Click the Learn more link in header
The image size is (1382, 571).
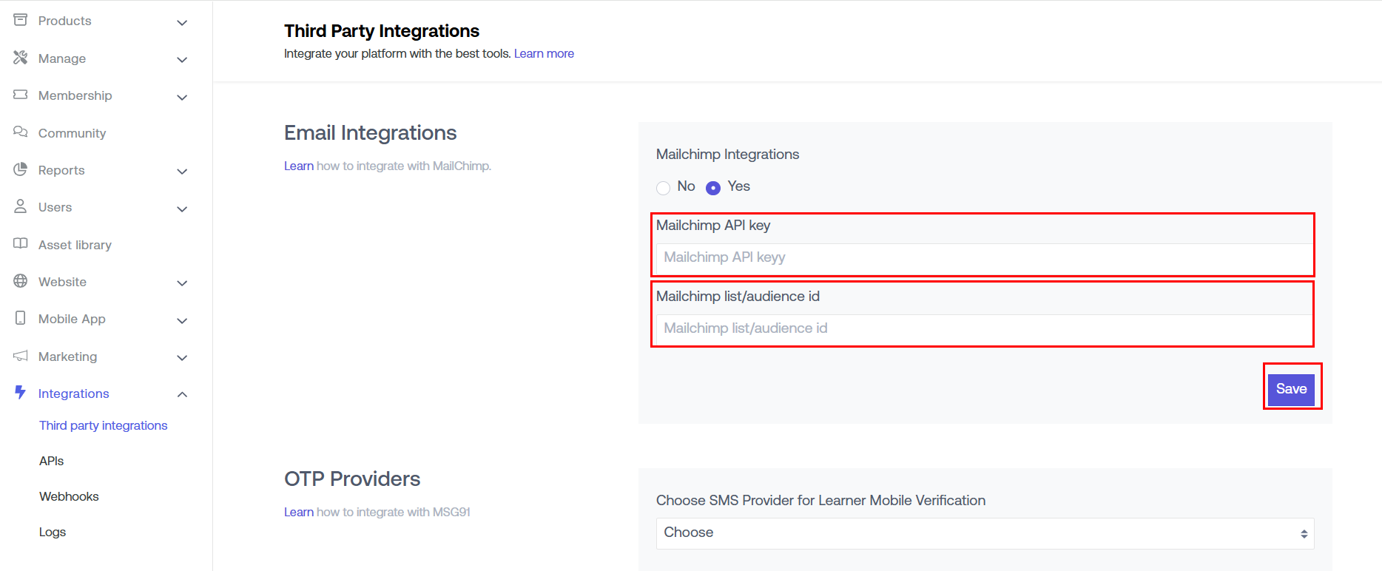[544, 53]
